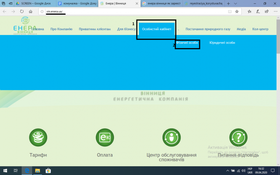The height and width of the screenshot is (175, 280).
Task: Open the Оплата wallet icon
Action: (x=105, y=138)
